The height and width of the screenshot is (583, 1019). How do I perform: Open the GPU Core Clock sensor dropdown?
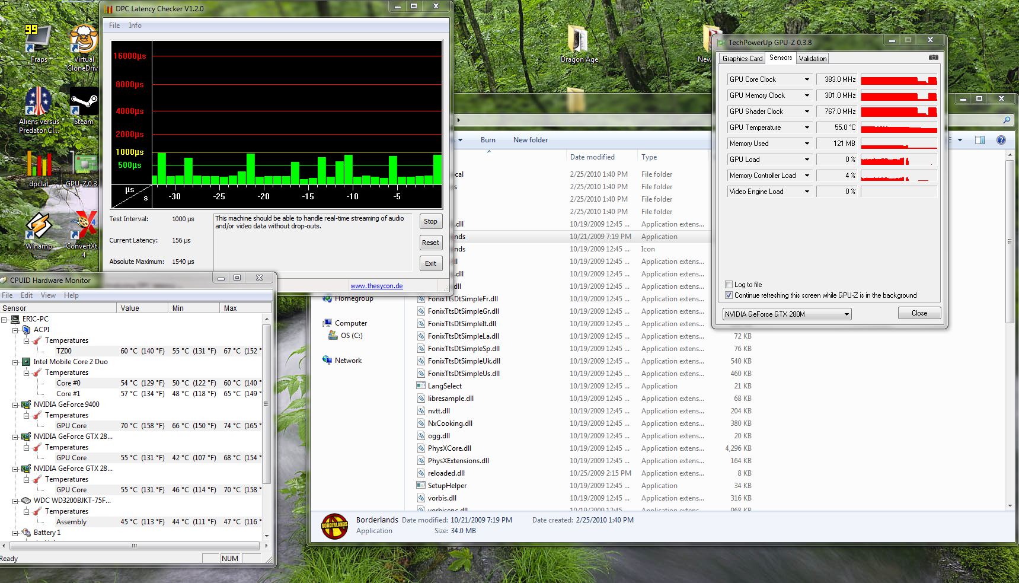pyautogui.click(x=807, y=79)
